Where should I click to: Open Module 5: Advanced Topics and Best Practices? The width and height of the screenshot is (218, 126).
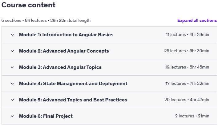[x=73, y=100]
